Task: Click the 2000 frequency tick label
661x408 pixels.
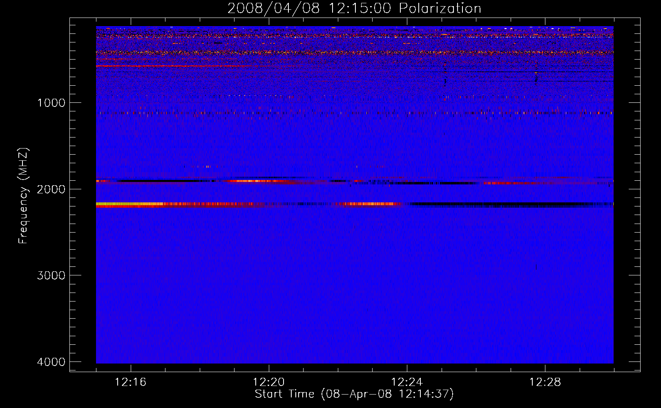Action: [x=51, y=189]
